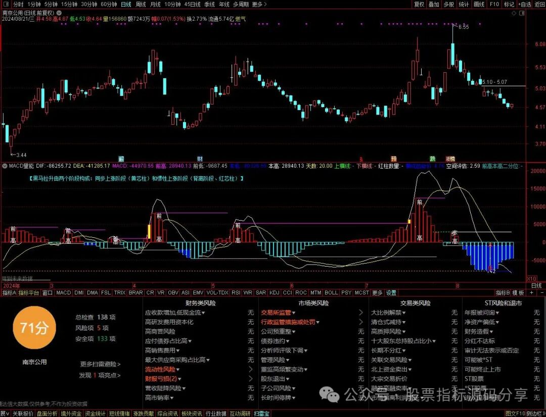Click the 6.55 high price label

464,27
